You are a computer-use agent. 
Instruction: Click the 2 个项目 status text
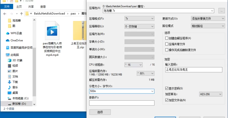pyautogui.click(x=9, y=109)
